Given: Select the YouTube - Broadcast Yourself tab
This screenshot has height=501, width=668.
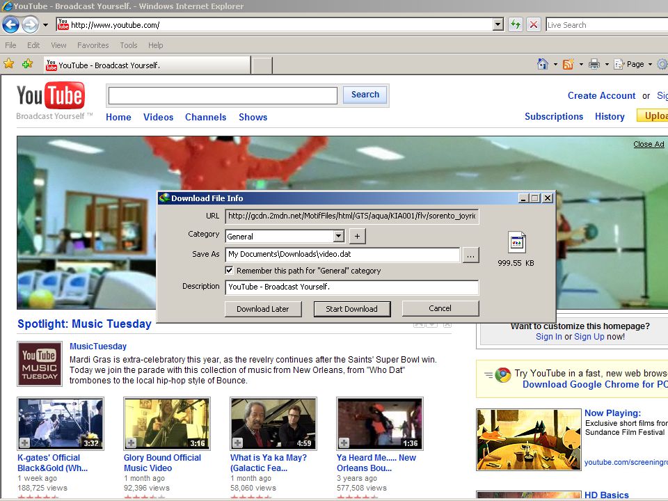Looking at the screenshot, I should (148, 65).
